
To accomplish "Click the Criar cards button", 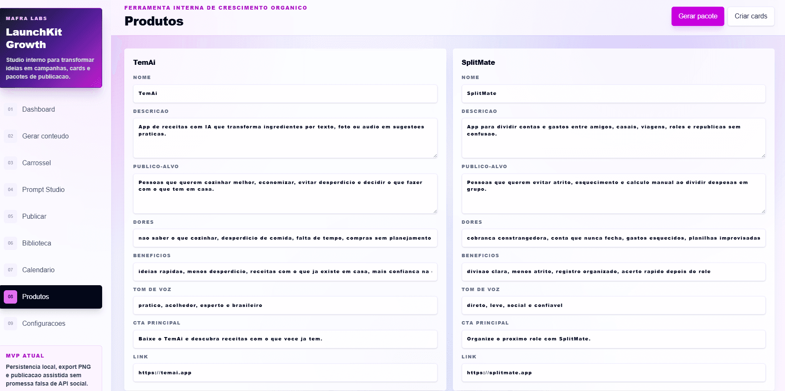I will click(751, 16).
